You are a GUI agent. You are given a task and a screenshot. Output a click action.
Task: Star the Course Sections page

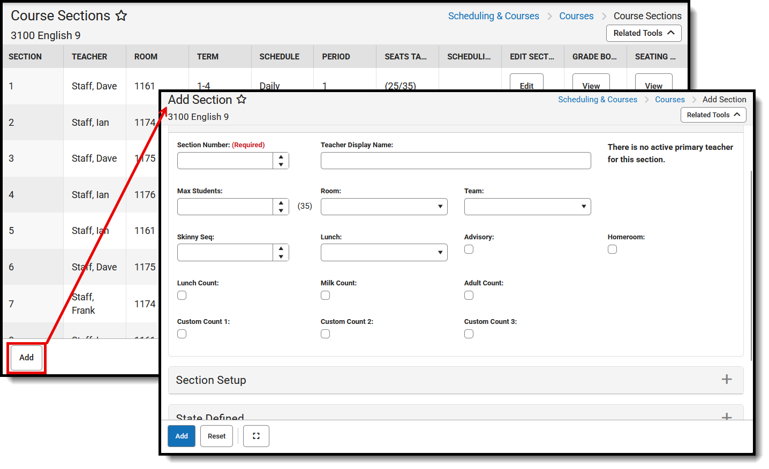tap(122, 16)
